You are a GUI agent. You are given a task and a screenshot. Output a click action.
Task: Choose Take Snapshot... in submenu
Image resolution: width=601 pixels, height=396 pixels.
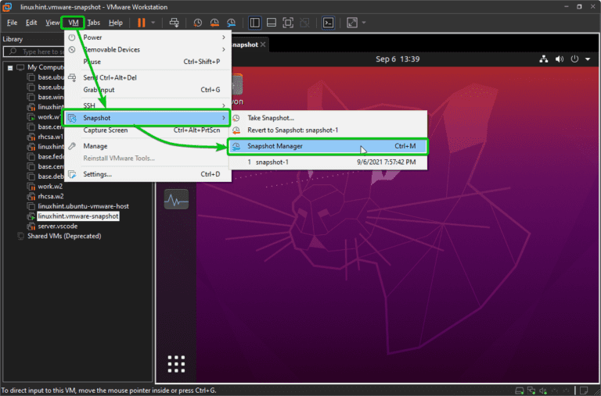click(328, 118)
